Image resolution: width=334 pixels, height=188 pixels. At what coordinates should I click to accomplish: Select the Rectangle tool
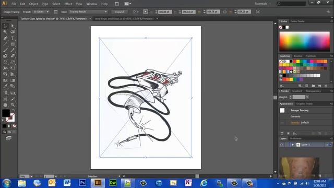pyautogui.click(x=13, y=44)
